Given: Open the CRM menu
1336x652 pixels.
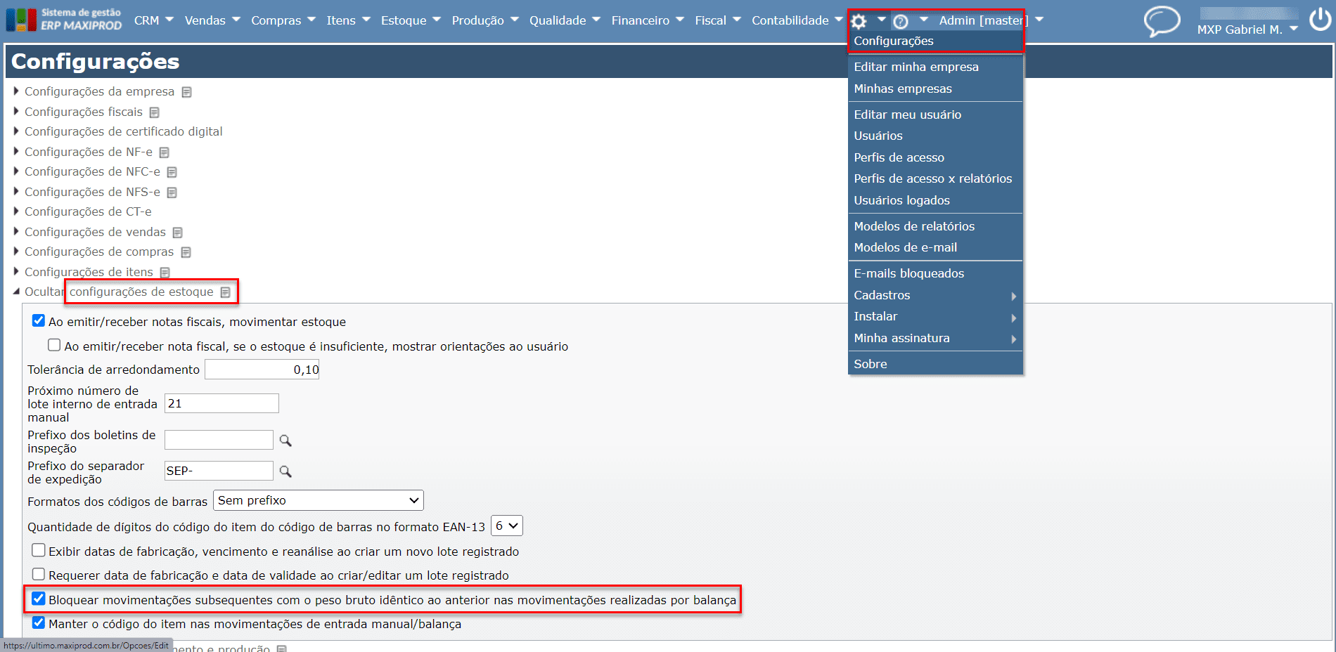Looking at the screenshot, I should click(x=153, y=20).
